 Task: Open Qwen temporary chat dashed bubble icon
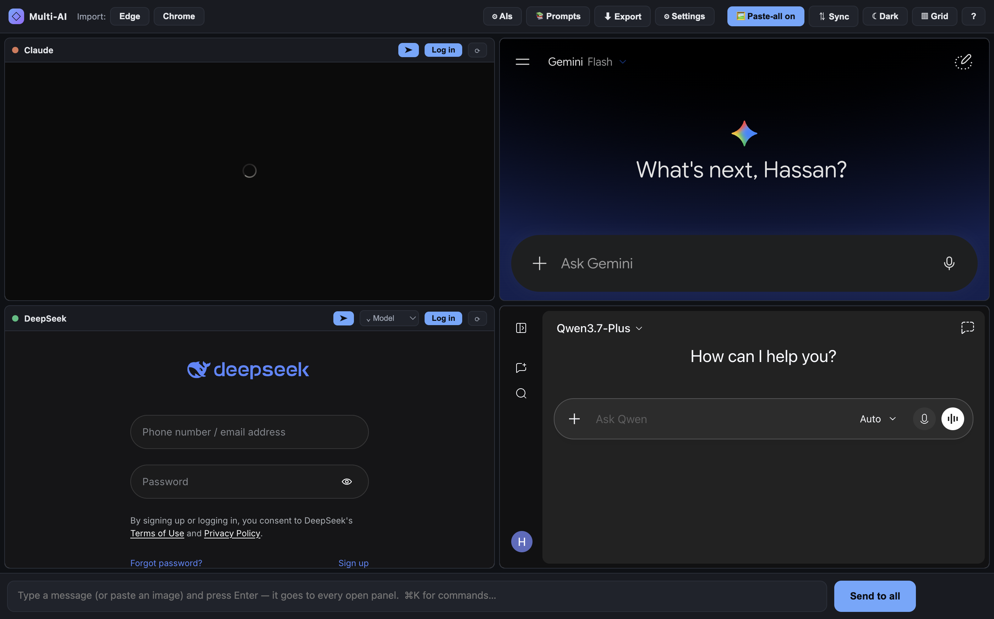click(967, 328)
